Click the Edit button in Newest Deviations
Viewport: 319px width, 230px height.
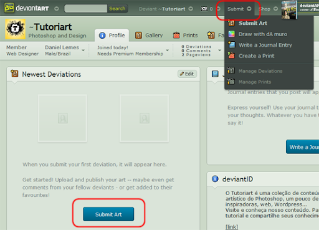click(x=187, y=74)
